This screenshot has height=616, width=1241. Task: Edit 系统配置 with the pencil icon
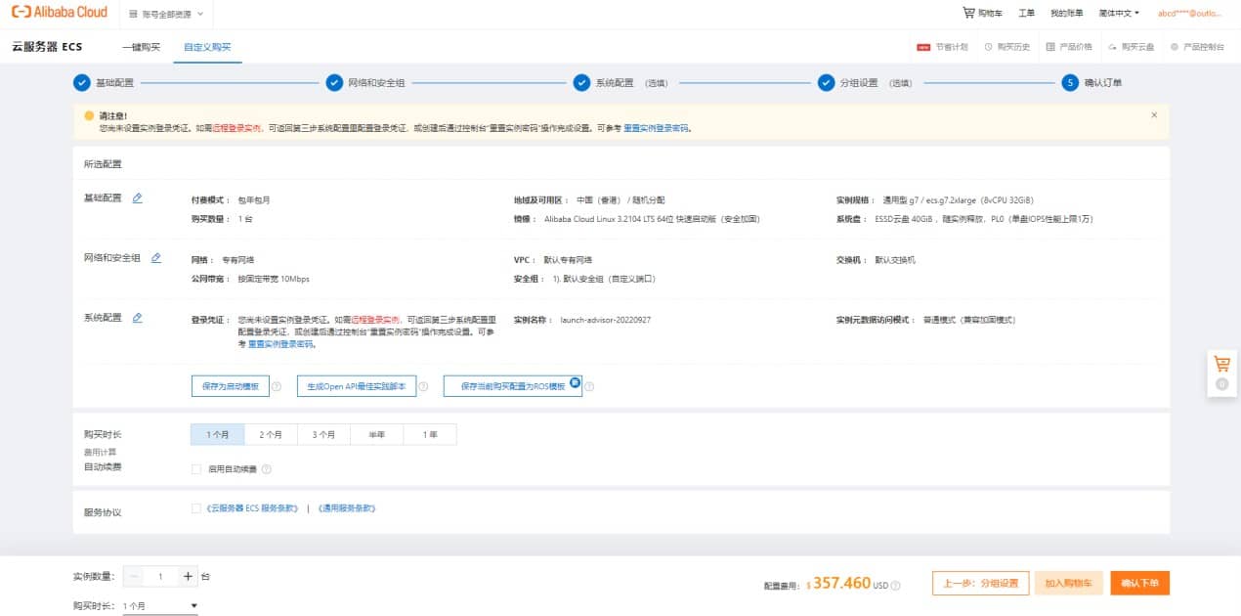(x=137, y=318)
